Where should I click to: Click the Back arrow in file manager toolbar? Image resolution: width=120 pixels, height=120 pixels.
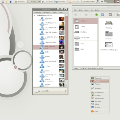[x=76, y=15]
